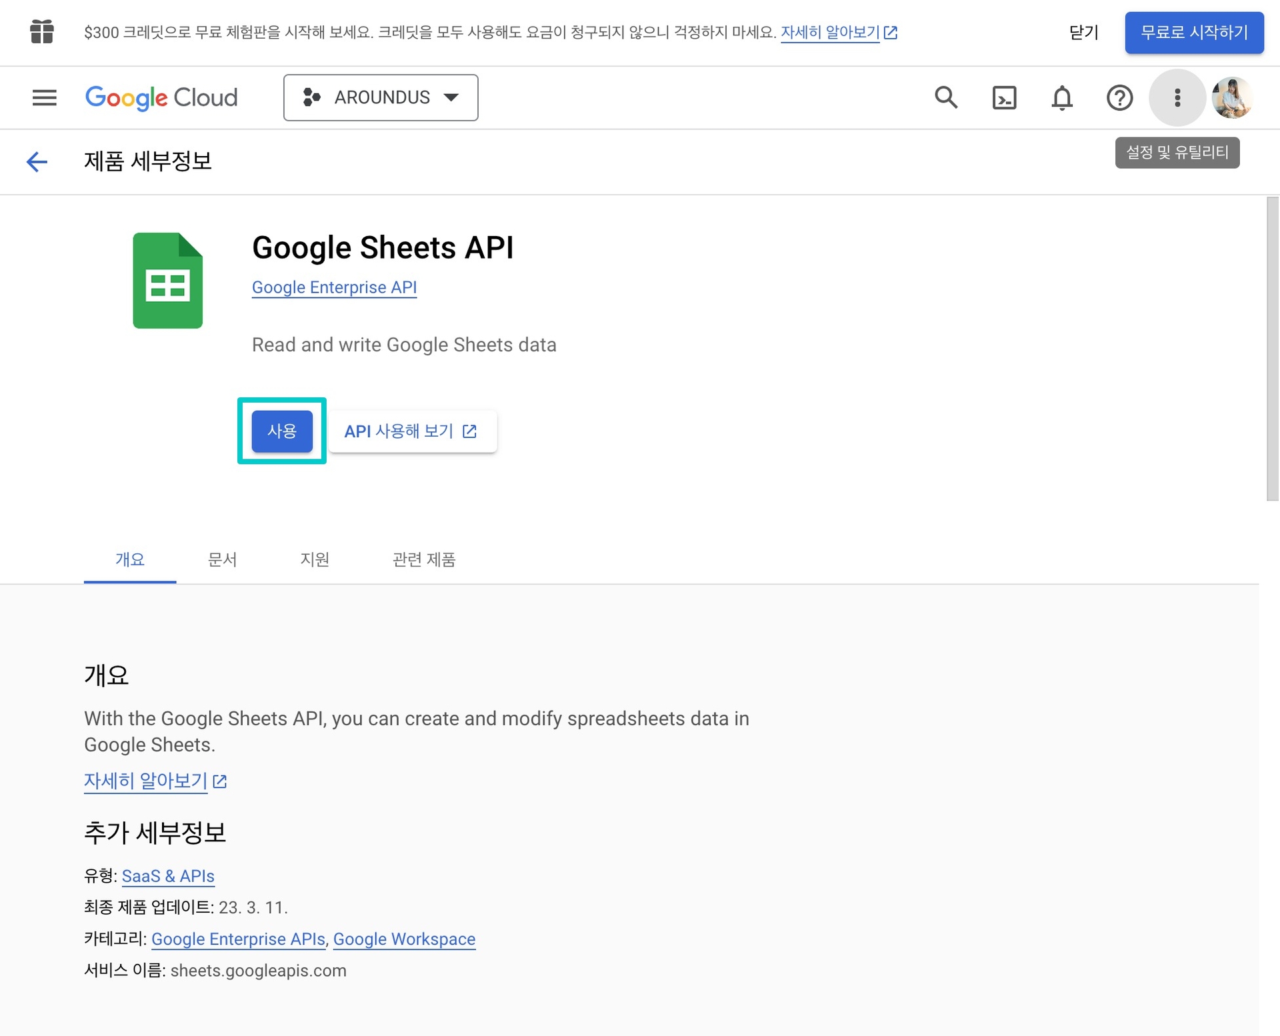The image size is (1280, 1036).
Task: Dismiss banner with 닫기
Action: pos(1083,32)
